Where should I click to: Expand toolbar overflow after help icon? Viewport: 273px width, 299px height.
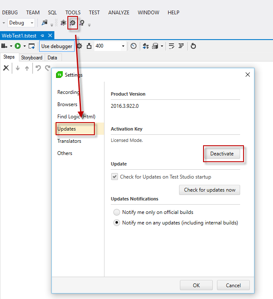click(x=89, y=25)
